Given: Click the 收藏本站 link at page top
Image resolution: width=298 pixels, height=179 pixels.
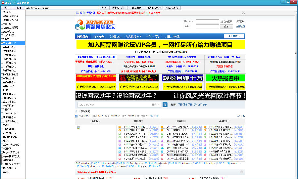Looking at the screenshot, I should coord(91,13).
